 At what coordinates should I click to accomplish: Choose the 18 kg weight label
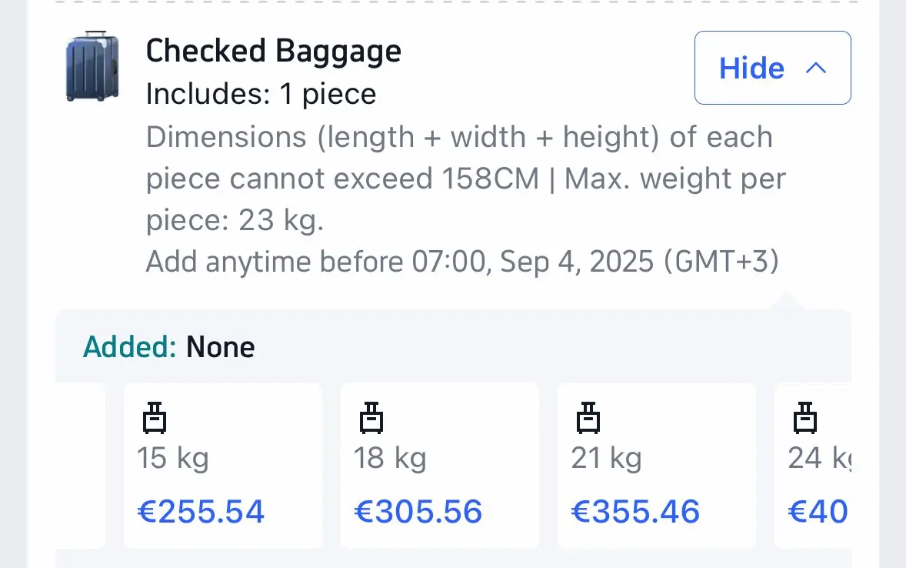tap(389, 459)
